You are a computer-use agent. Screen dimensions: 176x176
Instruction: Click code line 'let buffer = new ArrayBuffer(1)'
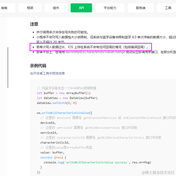64,93
